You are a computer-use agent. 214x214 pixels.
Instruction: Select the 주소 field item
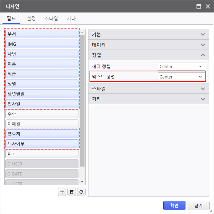41,114
